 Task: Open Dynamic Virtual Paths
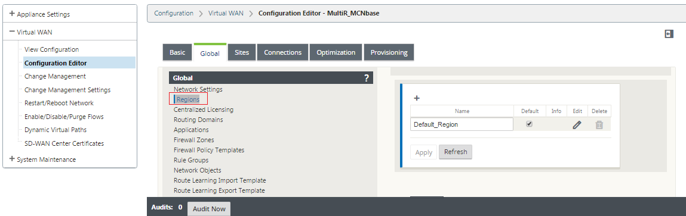[x=56, y=130]
